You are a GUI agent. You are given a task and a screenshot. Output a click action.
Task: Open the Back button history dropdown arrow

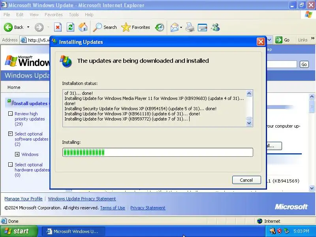[28, 27]
